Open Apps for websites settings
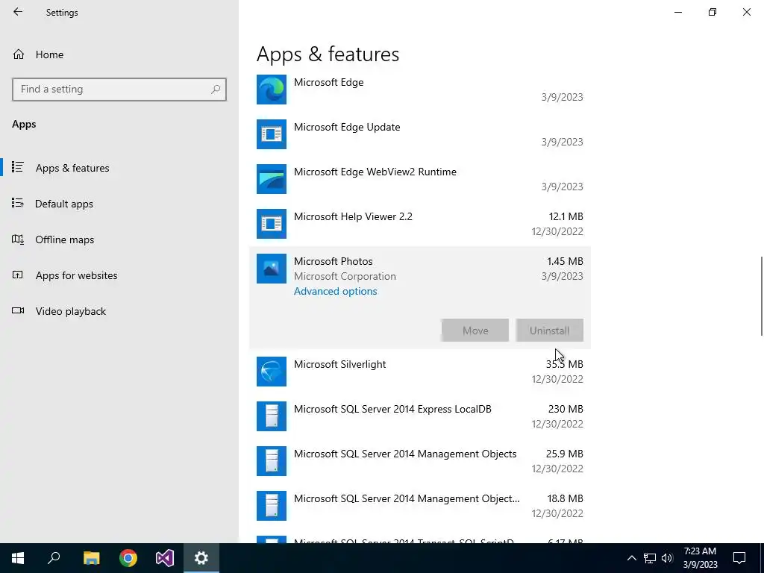The height and width of the screenshot is (573, 764). (77, 275)
